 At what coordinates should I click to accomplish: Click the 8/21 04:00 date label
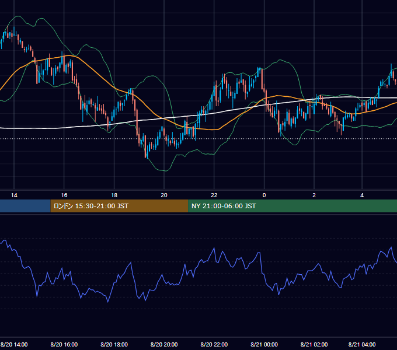[362, 344]
